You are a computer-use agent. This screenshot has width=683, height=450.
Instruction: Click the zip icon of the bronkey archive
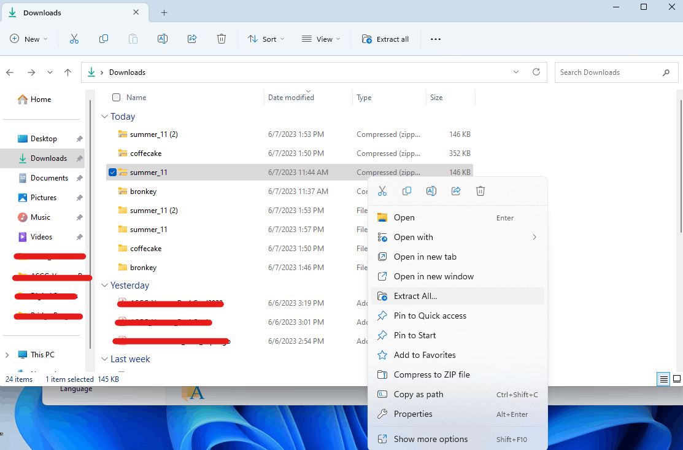[123, 192]
